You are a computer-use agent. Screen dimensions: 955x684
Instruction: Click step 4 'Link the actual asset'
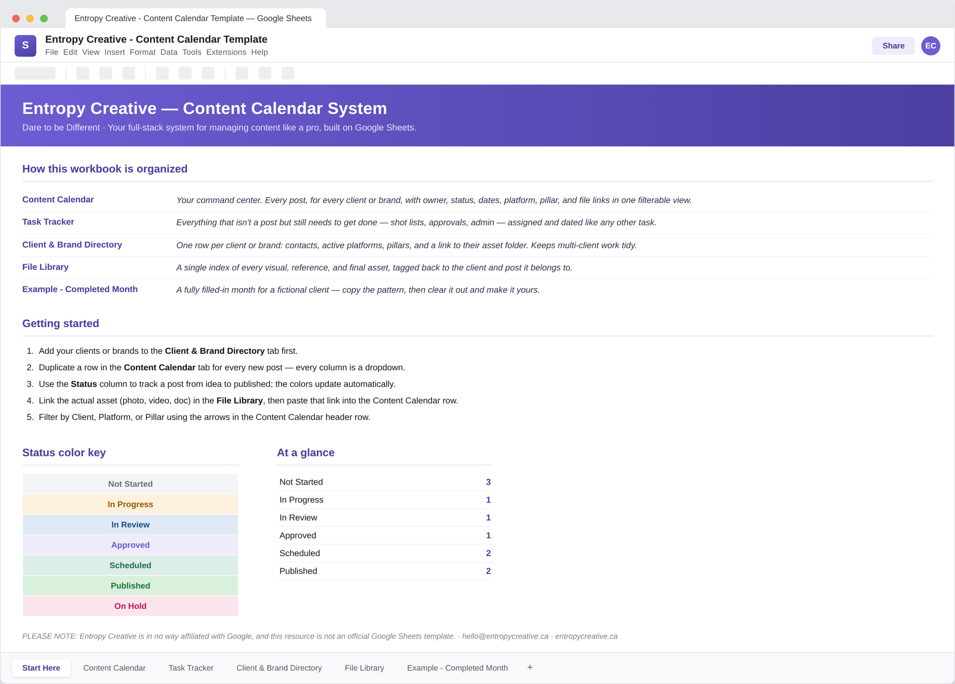(248, 400)
